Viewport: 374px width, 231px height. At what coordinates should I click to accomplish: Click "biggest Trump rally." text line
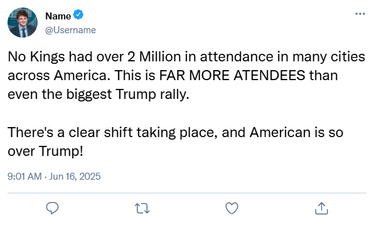pyautogui.click(x=127, y=95)
